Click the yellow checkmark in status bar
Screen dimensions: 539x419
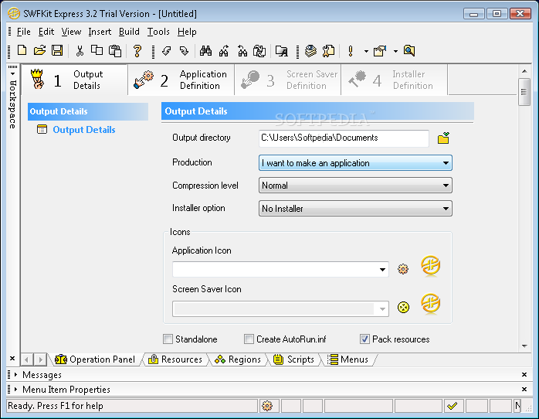pos(453,406)
